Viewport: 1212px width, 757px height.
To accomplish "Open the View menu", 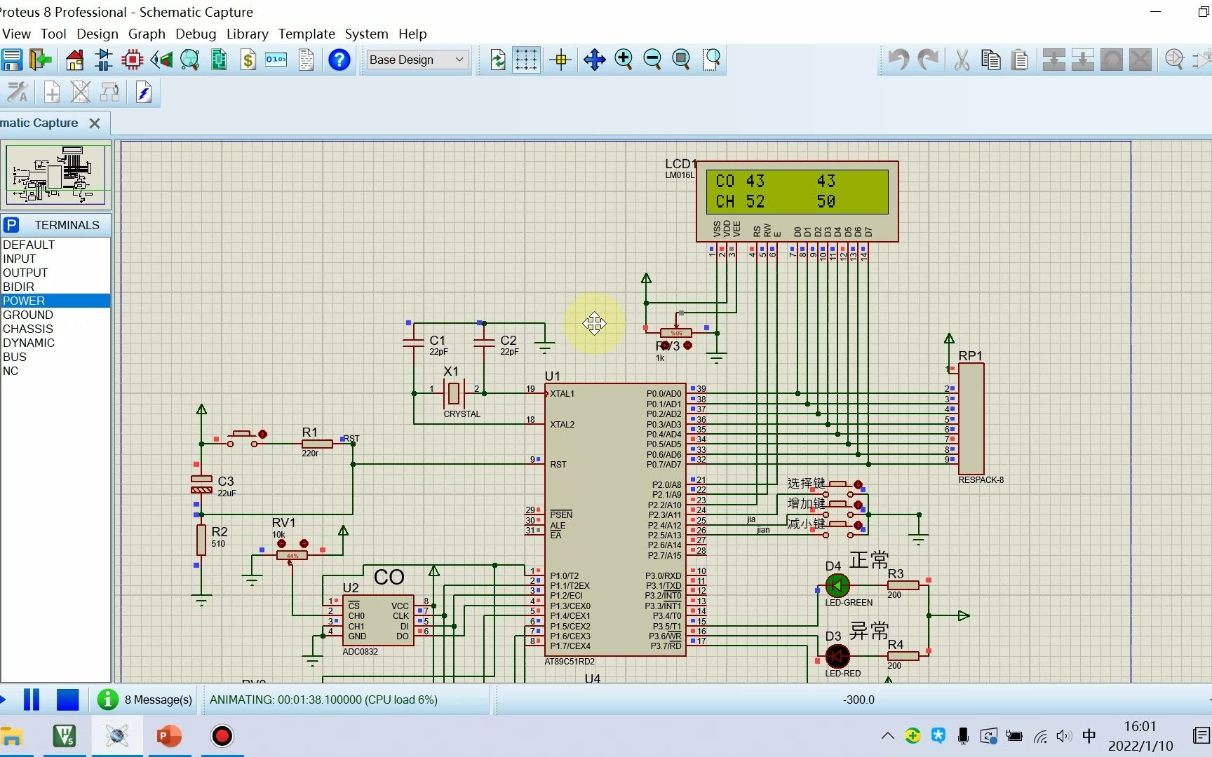I will point(16,34).
